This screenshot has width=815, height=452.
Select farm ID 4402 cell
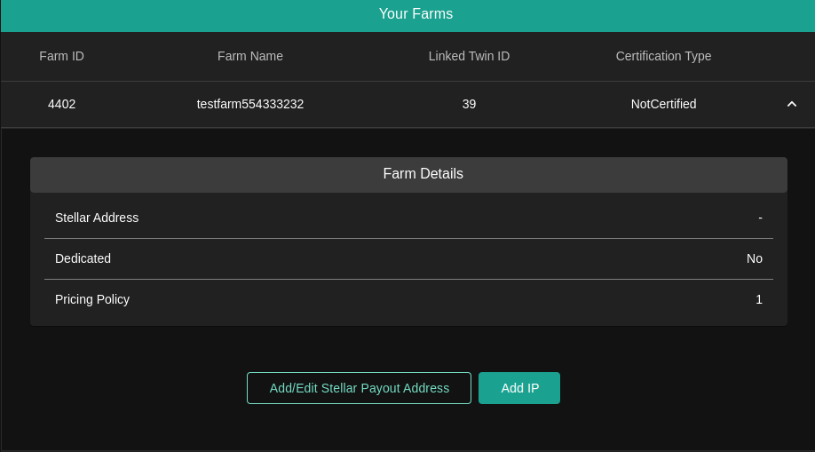[62, 104]
